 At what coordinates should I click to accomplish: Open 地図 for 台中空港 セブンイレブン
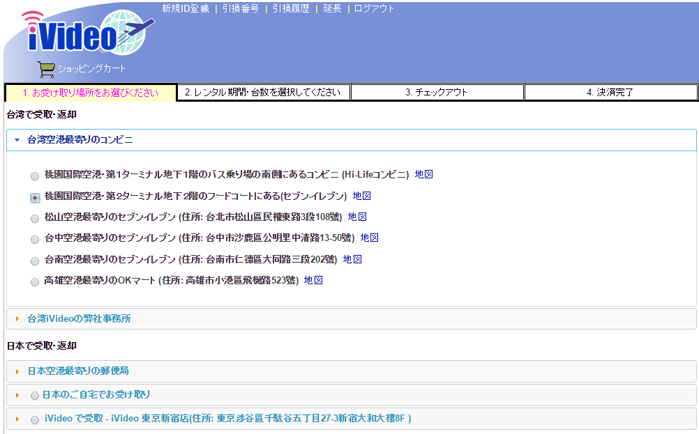click(x=370, y=238)
